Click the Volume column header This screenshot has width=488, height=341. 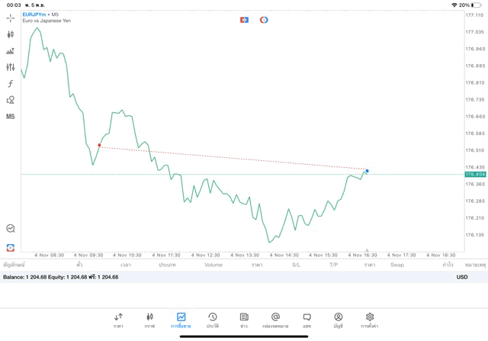[x=213, y=265]
